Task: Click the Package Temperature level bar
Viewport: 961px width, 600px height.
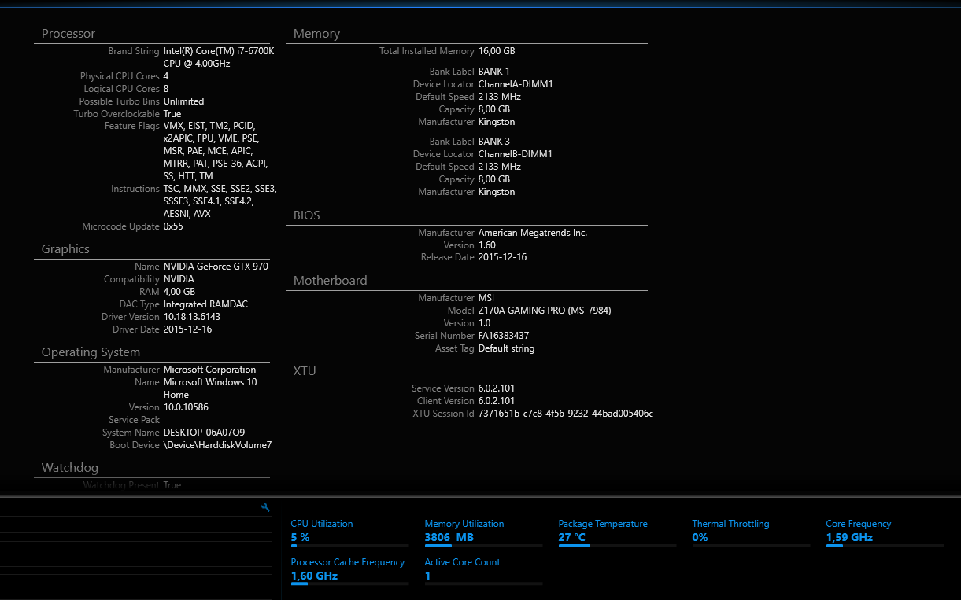Action: 617,545
